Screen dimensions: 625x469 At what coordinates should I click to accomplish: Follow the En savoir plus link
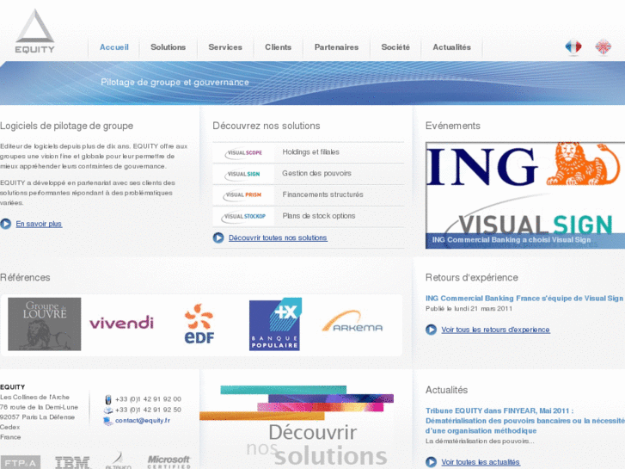[39, 224]
